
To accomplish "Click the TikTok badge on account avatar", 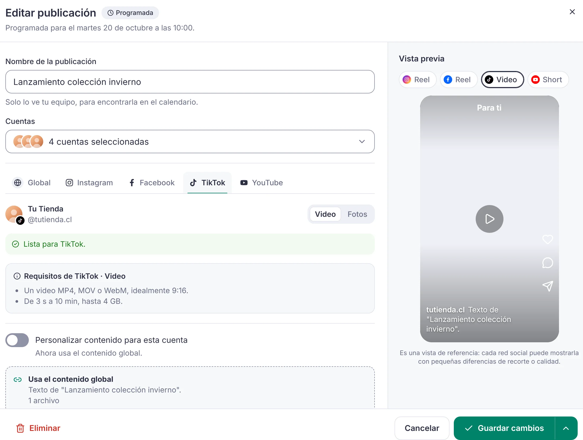I will click(x=20, y=221).
